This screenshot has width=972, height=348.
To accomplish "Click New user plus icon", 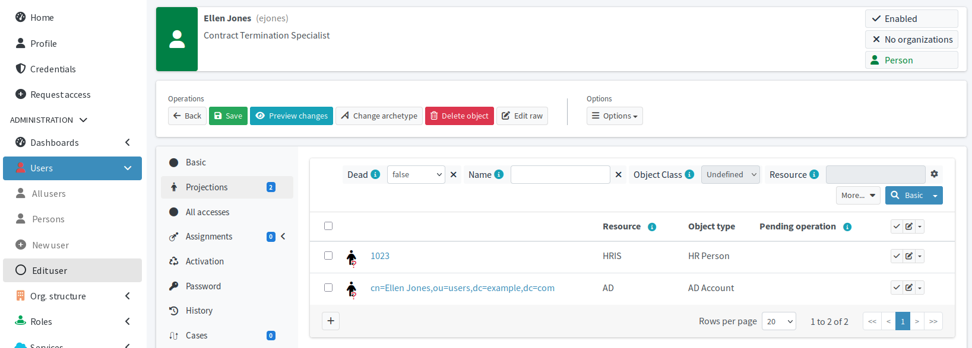I will pyautogui.click(x=21, y=245).
